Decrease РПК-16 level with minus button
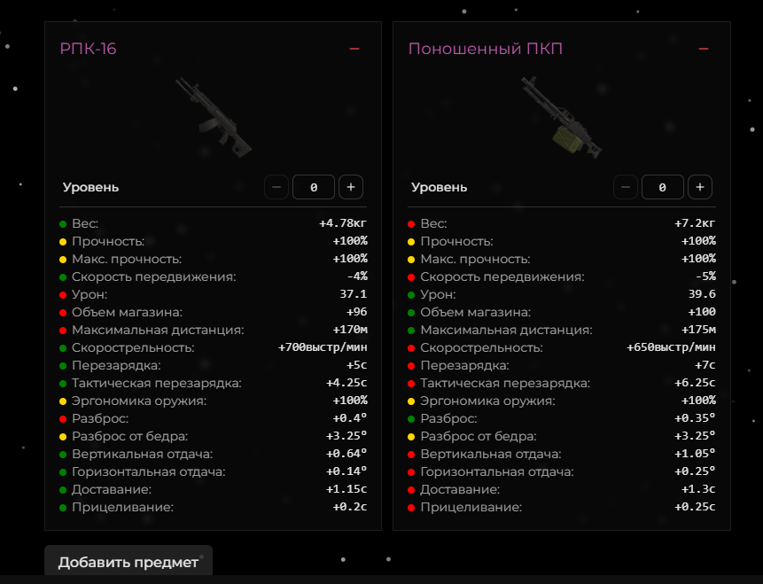Viewport: 763px width, 584px height. coord(276,187)
